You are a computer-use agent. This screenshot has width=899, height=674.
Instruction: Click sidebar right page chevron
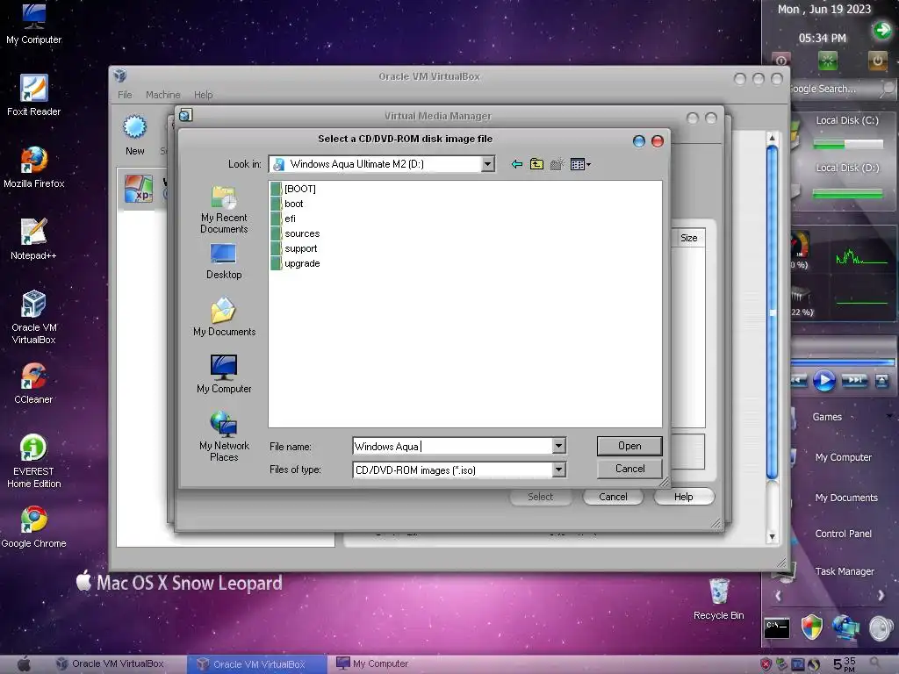881,596
